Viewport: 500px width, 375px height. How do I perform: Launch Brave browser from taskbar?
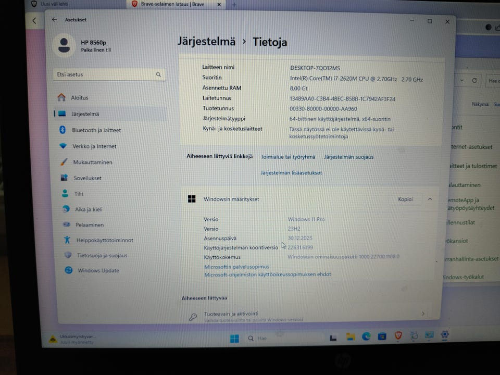pyautogui.click(x=398, y=335)
